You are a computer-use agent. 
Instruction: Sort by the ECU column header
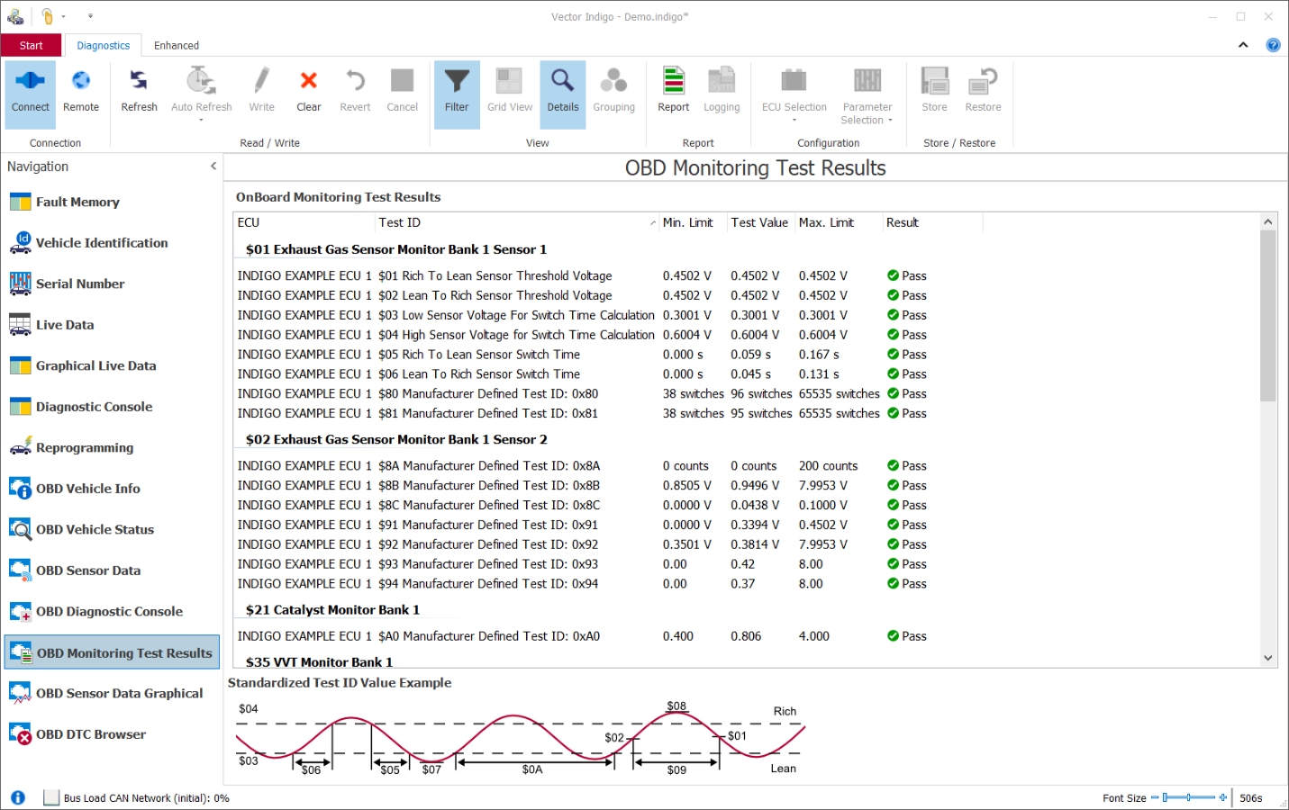[x=304, y=222]
